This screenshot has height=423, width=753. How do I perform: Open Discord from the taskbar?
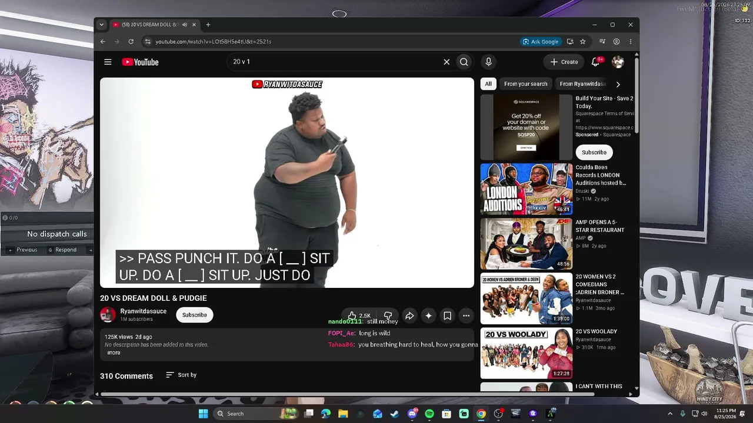[x=412, y=414]
